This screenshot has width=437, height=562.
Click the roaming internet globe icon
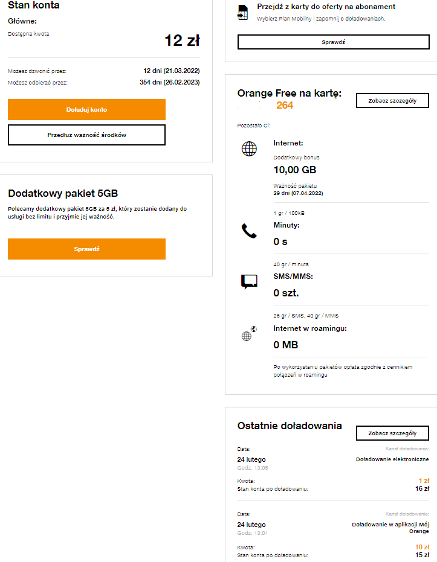pyautogui.click(x=249, y=334)
